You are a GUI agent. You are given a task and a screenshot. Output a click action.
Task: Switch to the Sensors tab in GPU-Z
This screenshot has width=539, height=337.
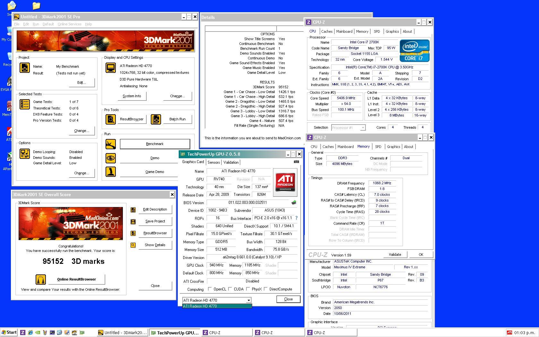(x=214, y=162)
